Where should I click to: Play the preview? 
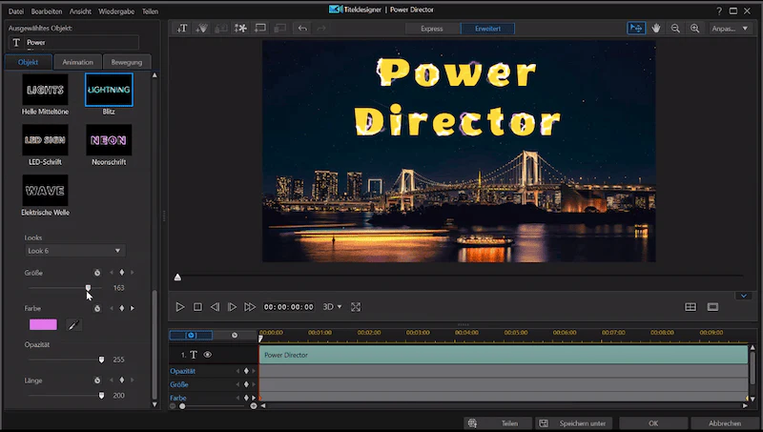click(179, 307)
